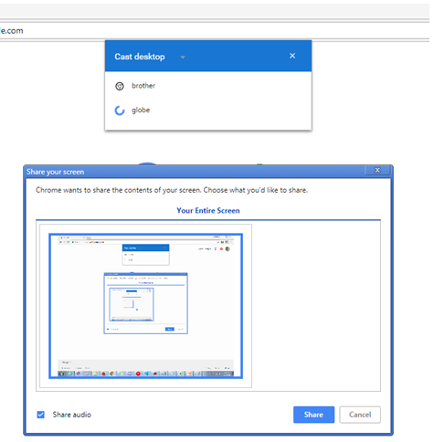Select the globe cast device
The height and width of the screenshot is (442, 434).
[208, 110]
